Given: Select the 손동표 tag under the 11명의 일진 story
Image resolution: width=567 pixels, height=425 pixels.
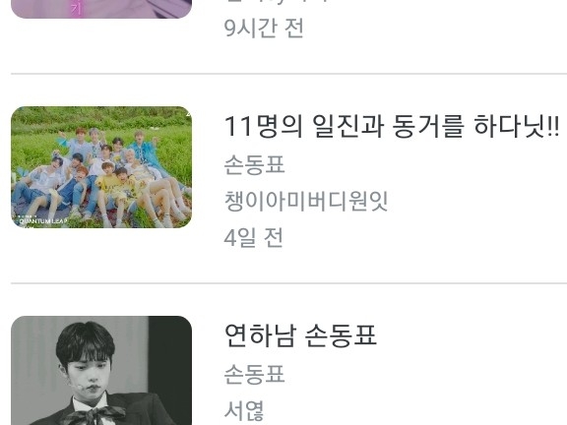Looking at the screenshot, I should pos(255,164).
